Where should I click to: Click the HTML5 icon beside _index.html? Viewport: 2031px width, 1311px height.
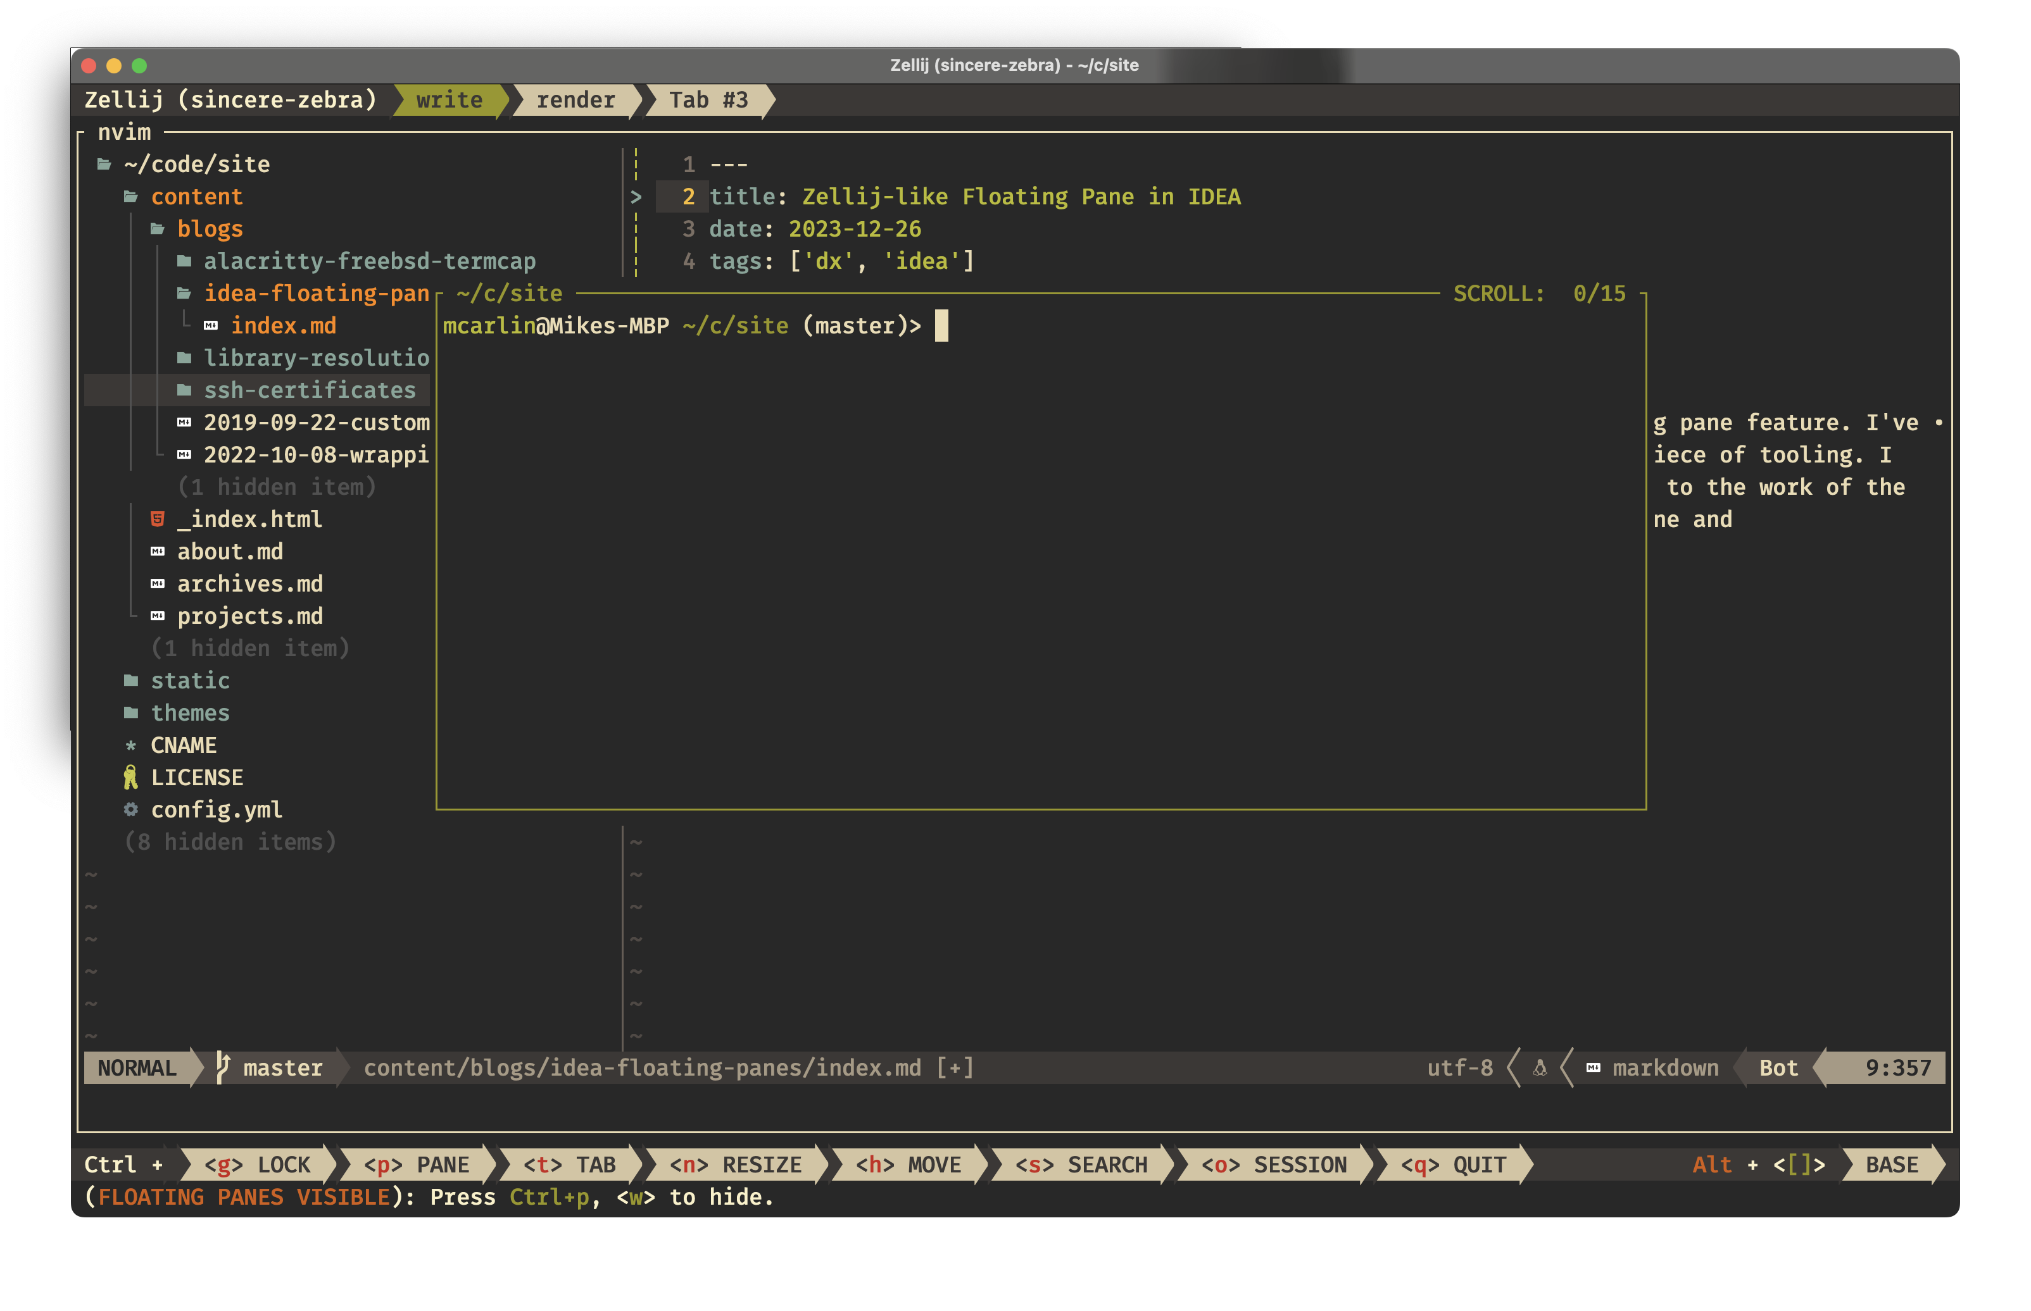tap(158, 519)
